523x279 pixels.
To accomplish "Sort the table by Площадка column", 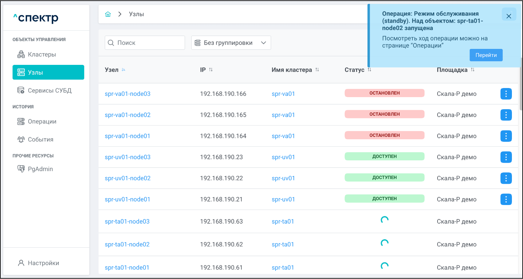I will (472, 70).
